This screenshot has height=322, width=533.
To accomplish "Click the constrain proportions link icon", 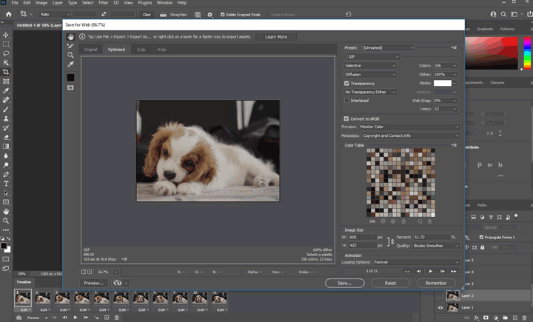I will click(391, 241).
